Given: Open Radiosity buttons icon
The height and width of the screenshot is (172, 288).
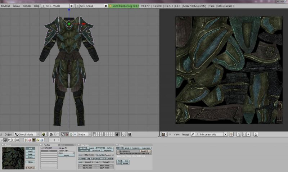Looking at the screenshot, I should 38,140.
